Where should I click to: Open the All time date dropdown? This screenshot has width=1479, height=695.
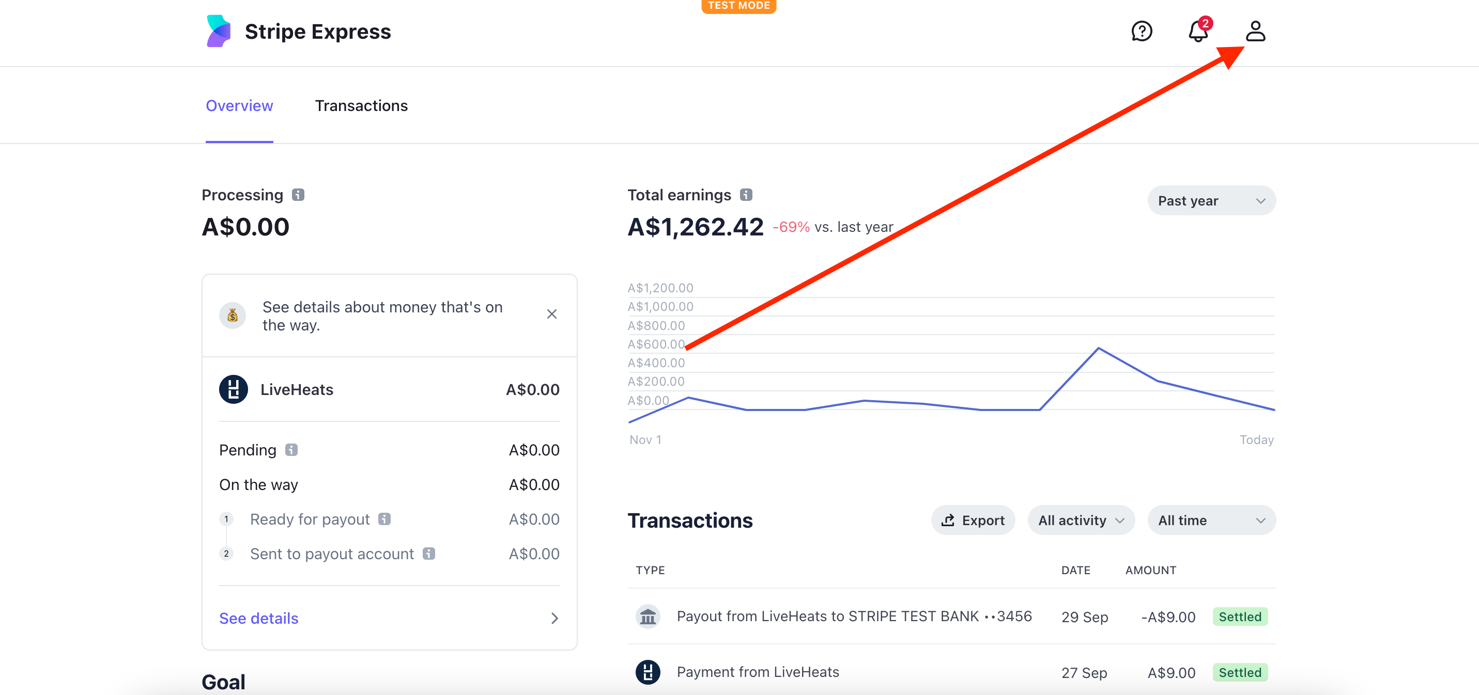coord(1211,520)
